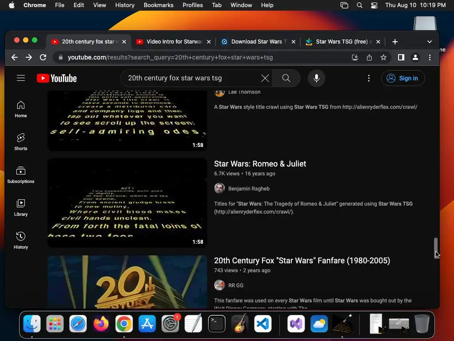454x341 pixels.
Task: Open Safari from the Dock
Action: click(78, 324)
